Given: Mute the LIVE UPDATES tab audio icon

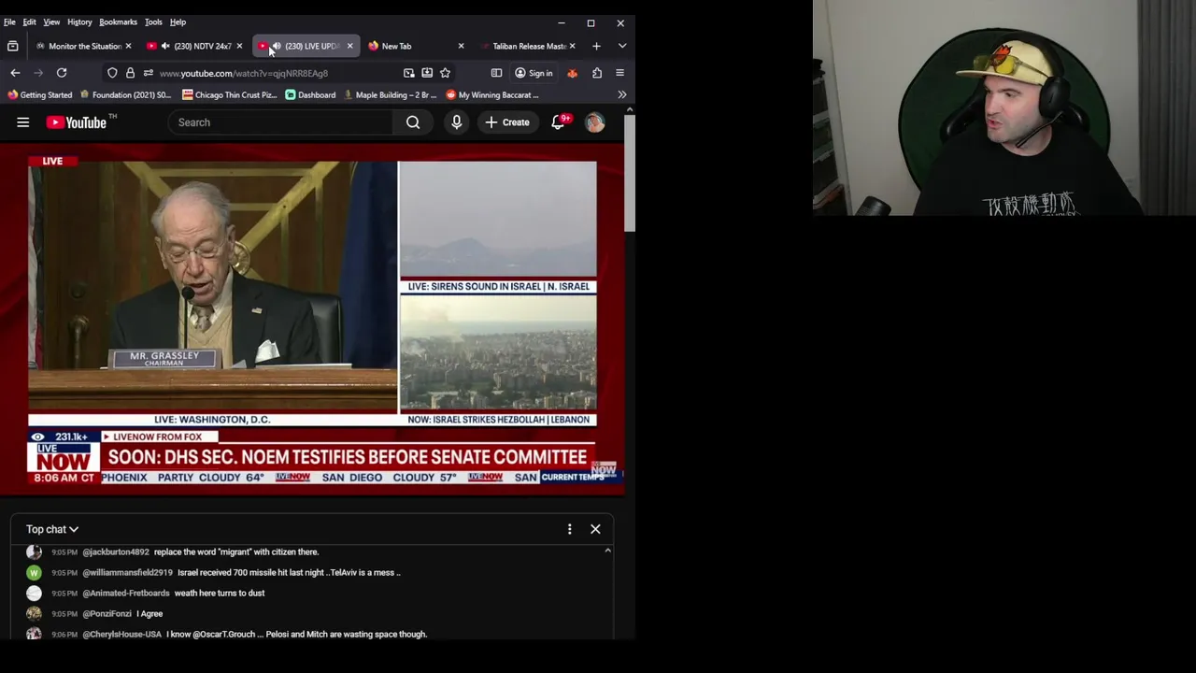Looking at the screenshot, I should click(x=277, y=46).
